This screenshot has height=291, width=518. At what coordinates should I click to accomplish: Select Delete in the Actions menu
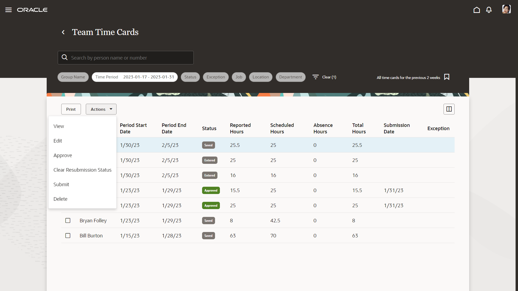60,199
